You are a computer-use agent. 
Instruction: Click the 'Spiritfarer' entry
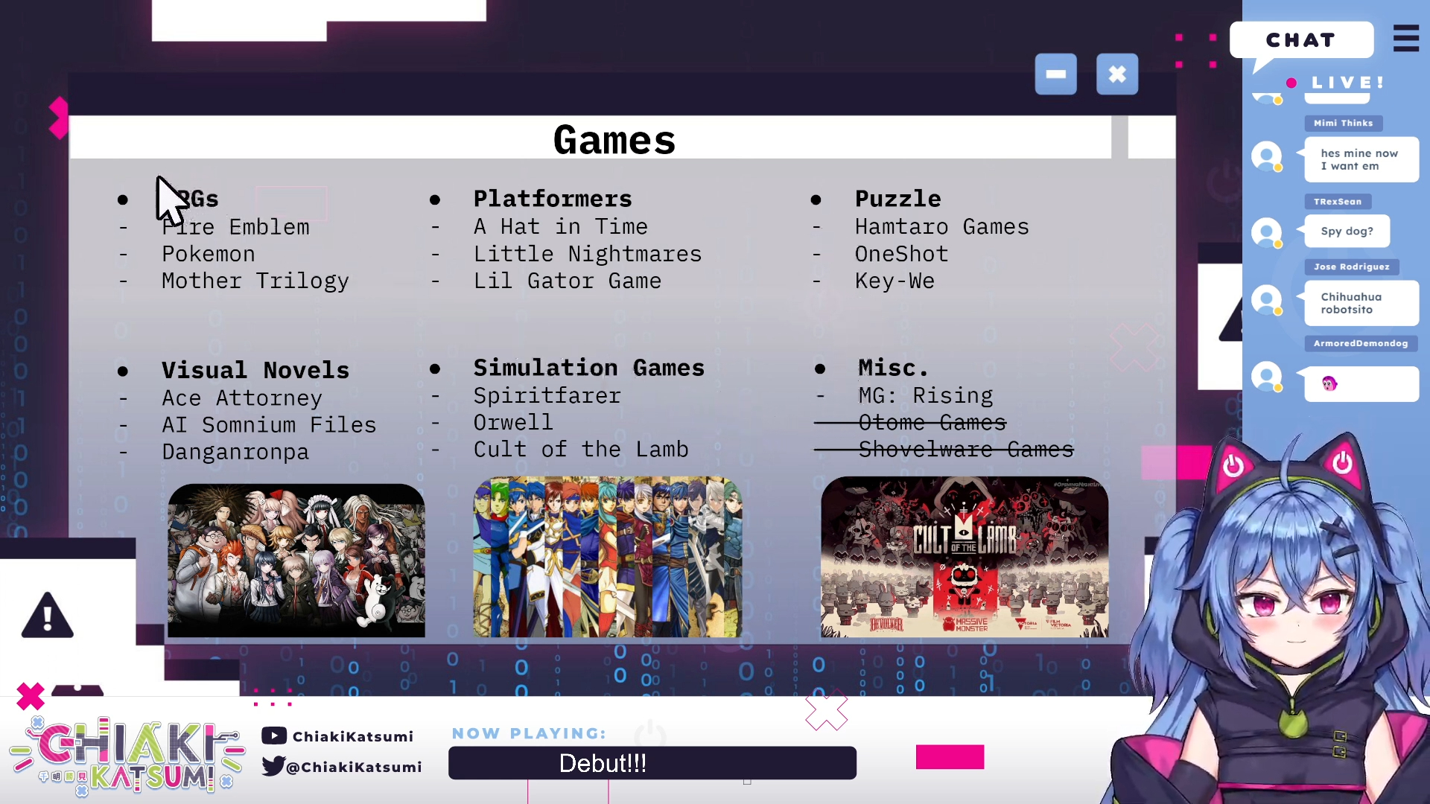[547, 395]
